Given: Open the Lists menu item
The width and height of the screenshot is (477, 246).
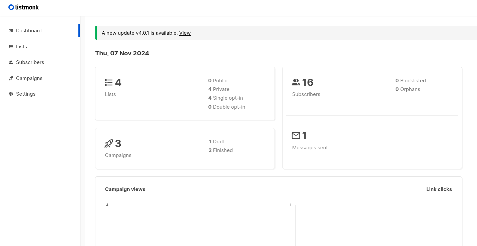Looking at the screenshot, I should click(x=40, y=47).
